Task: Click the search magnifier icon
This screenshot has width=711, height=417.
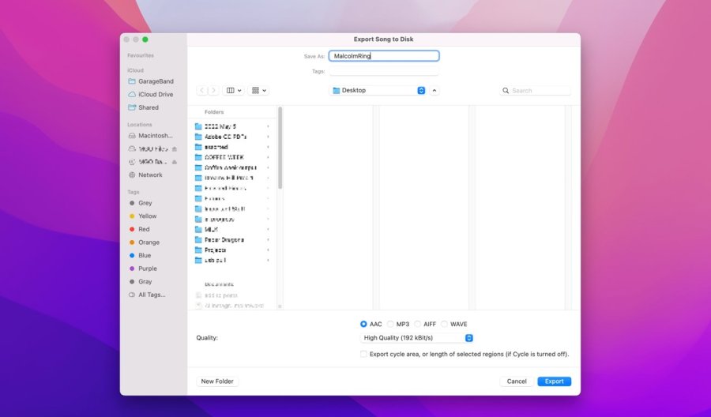Action: pyautogui.click(x=506, y=91)
